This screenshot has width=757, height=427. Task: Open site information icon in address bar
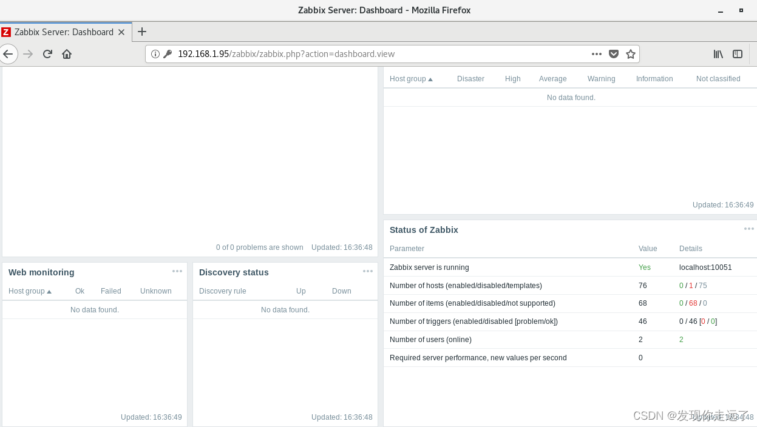click(155, 54)
